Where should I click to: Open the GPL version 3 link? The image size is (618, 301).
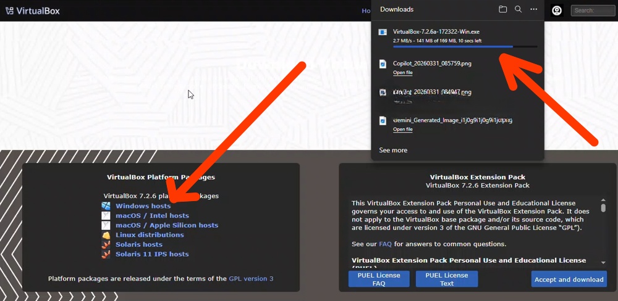[251, 279]
